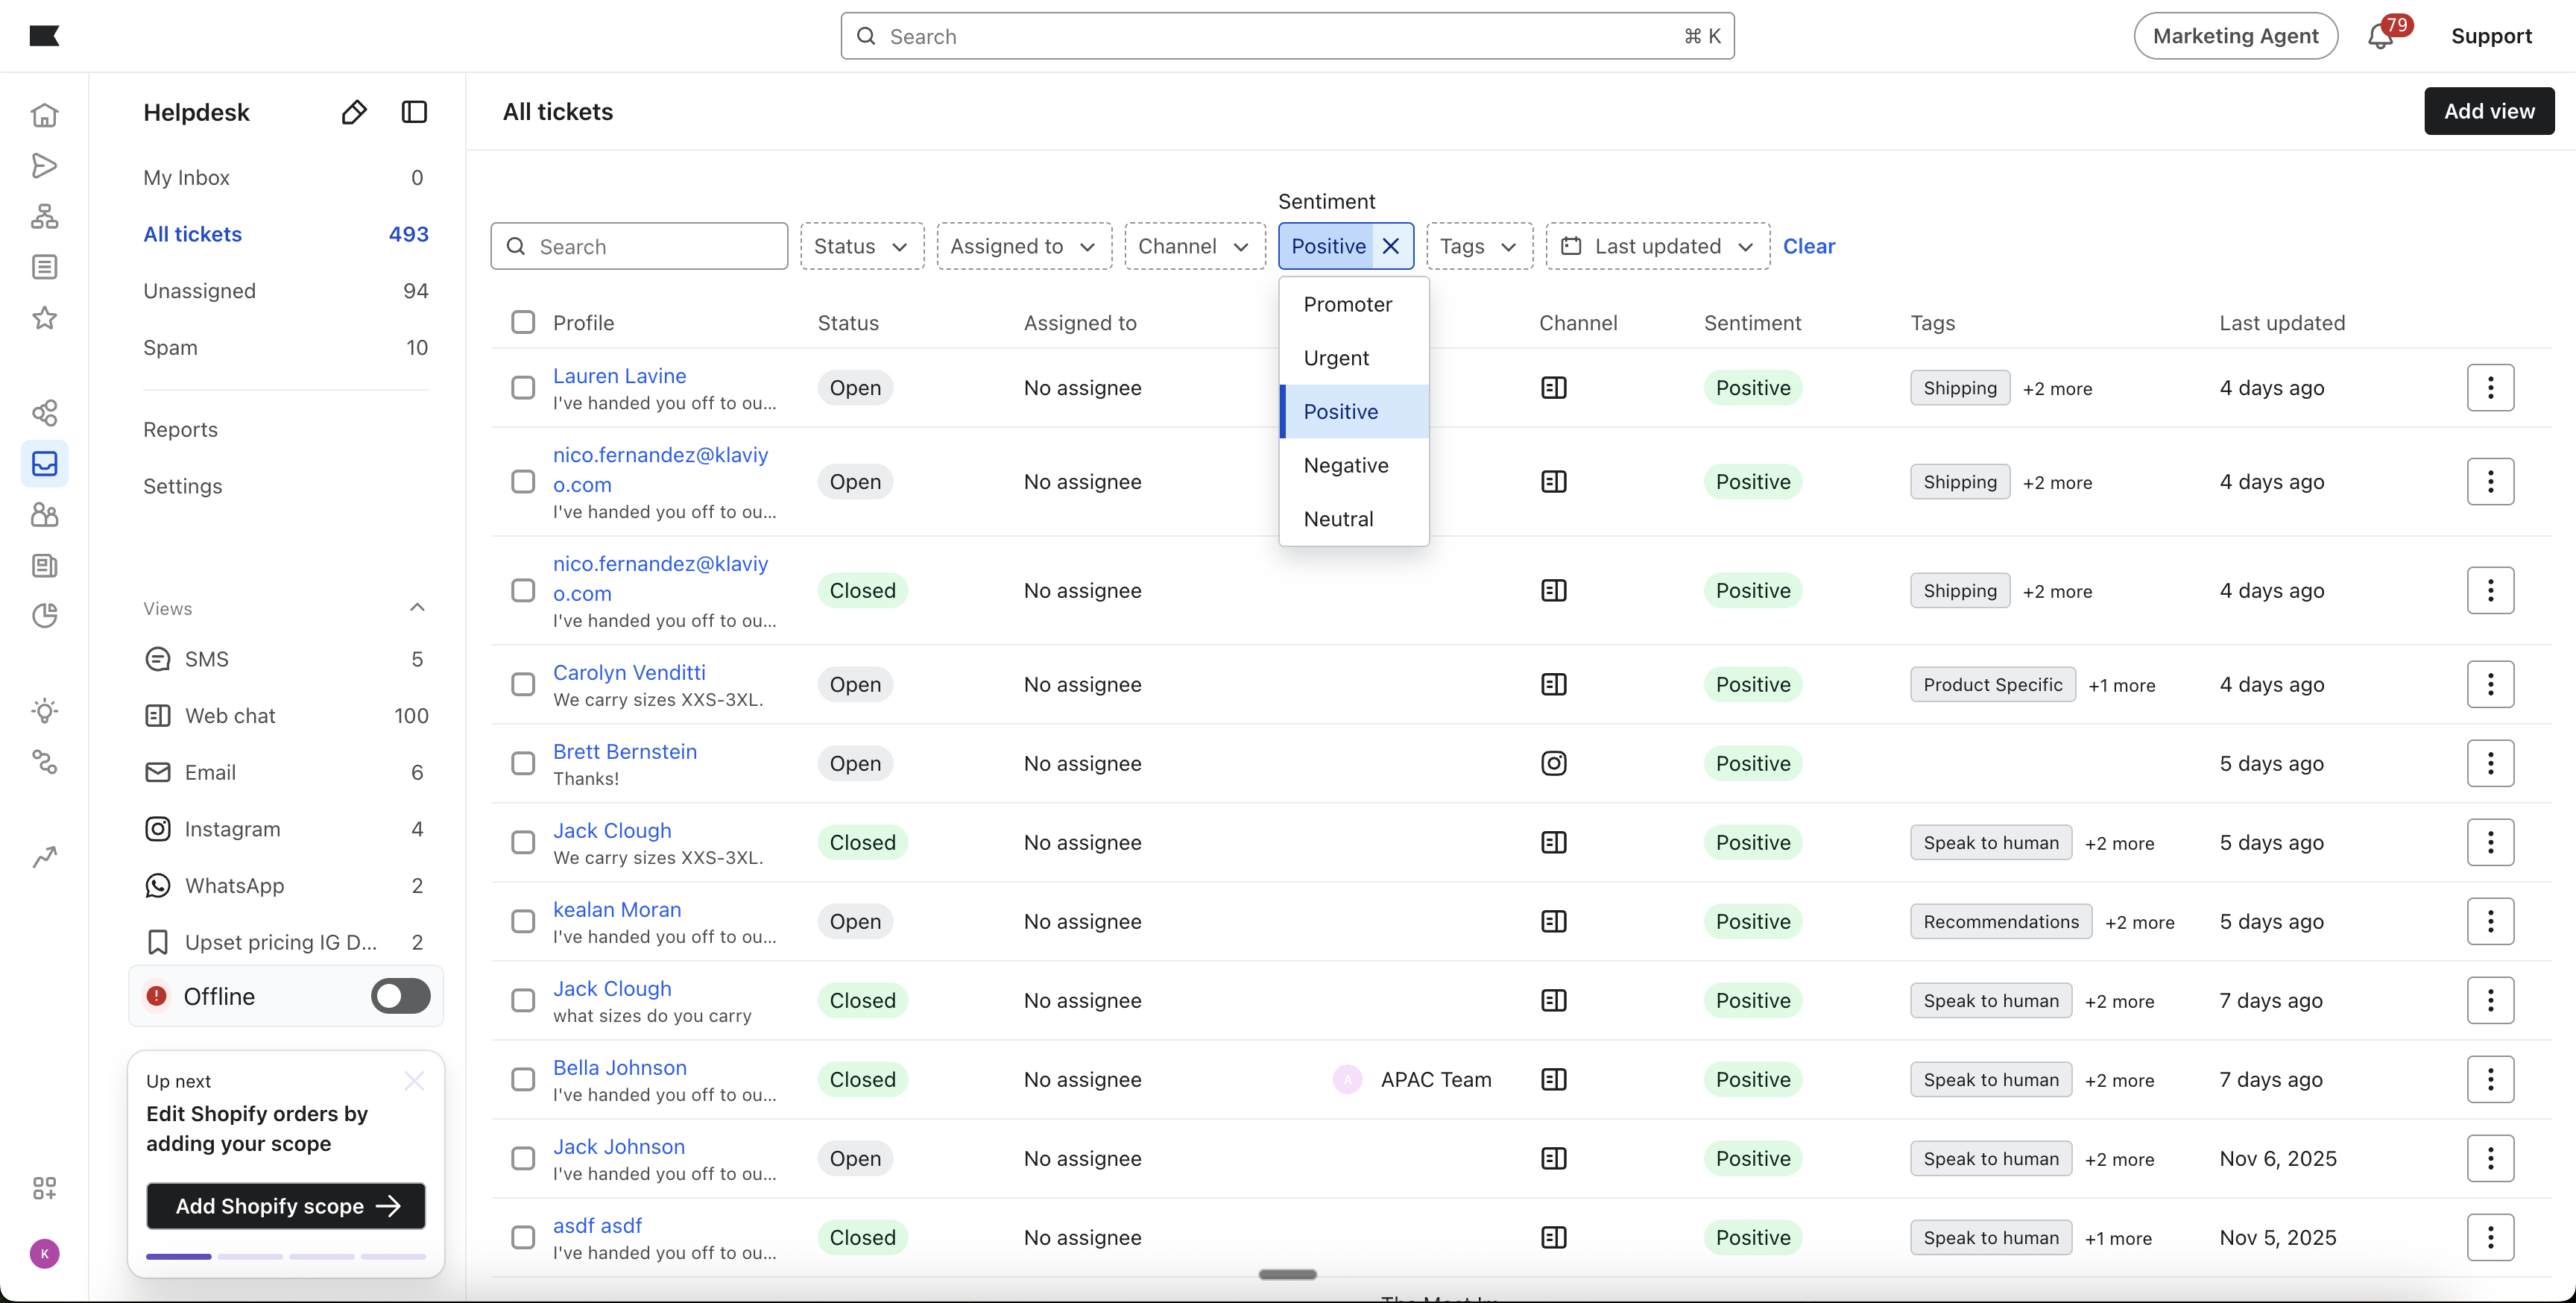Expand the Assigned to filter dropdown

(1022, 246)
